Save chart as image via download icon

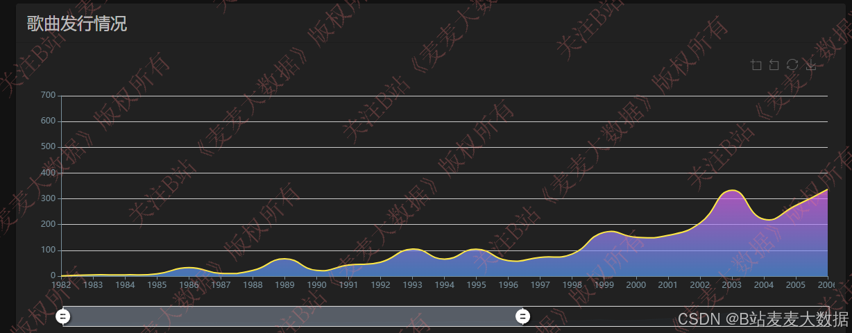click(810, 65)
